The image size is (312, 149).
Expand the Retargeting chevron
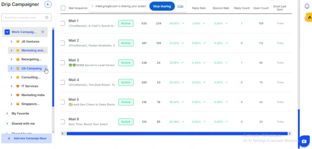tap(11, 59)
